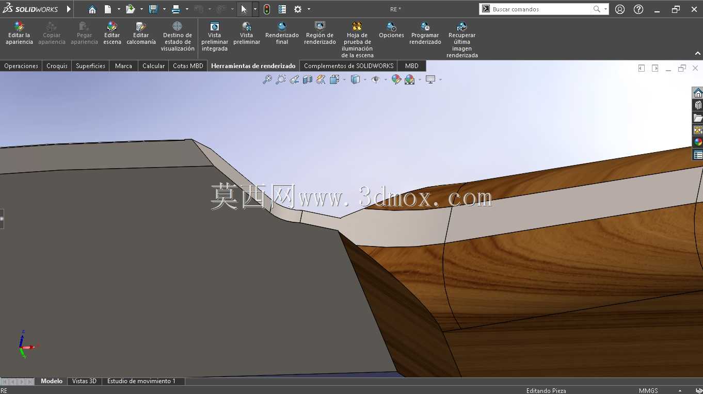The width and height of the screenshot is (703, 394).
Task: Open Editar escena tool
Action: [x=112, y=33]
